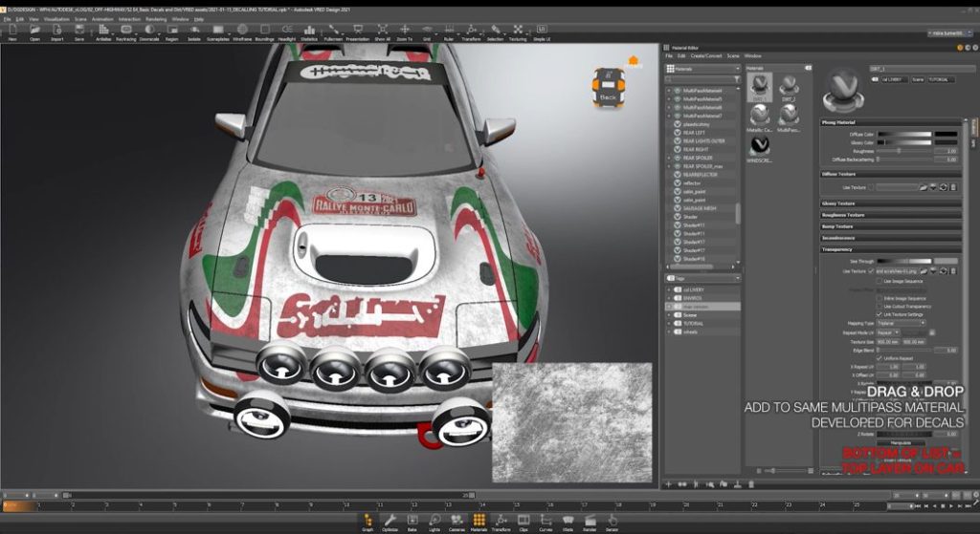Click the Diffuse Color black swatch

point(947,134)
